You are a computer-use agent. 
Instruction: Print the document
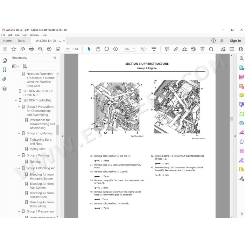click(31, 49)
